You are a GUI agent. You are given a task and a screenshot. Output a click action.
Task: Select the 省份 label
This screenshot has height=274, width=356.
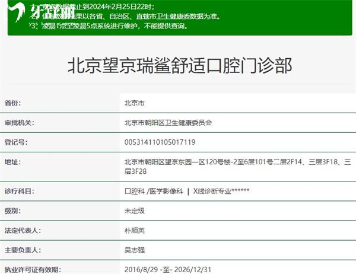(x=12, y=103)
